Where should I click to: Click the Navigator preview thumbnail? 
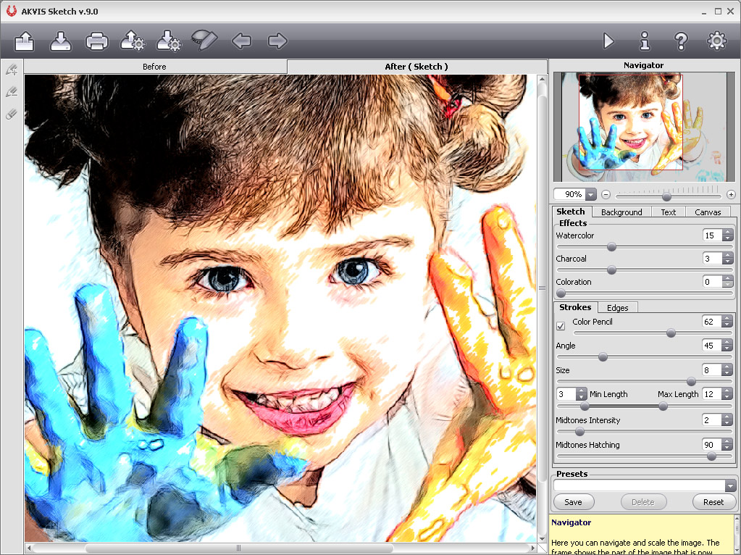[x=643, y=127]
